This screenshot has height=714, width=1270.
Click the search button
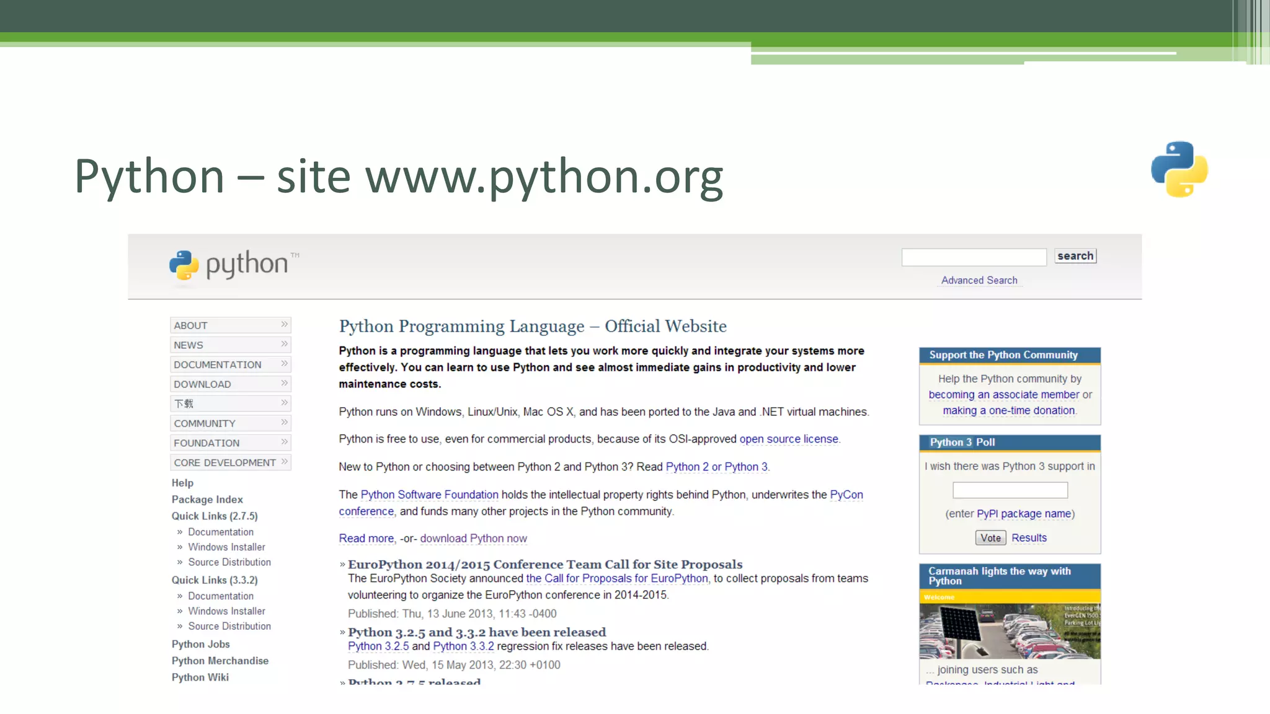point(1075,256)
